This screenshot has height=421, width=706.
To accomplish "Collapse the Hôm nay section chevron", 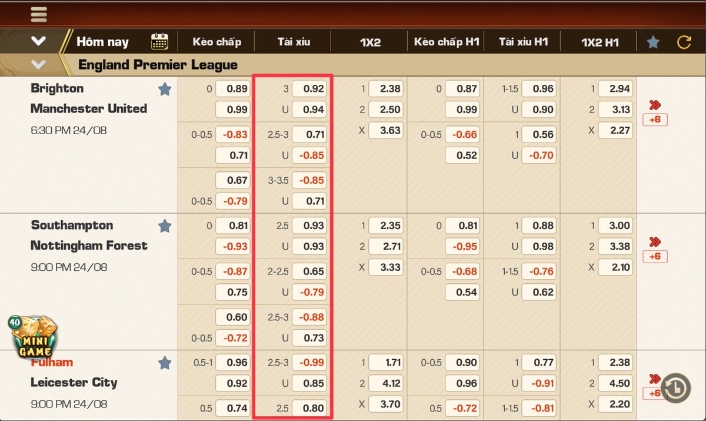I will click(x=39, y=41).
